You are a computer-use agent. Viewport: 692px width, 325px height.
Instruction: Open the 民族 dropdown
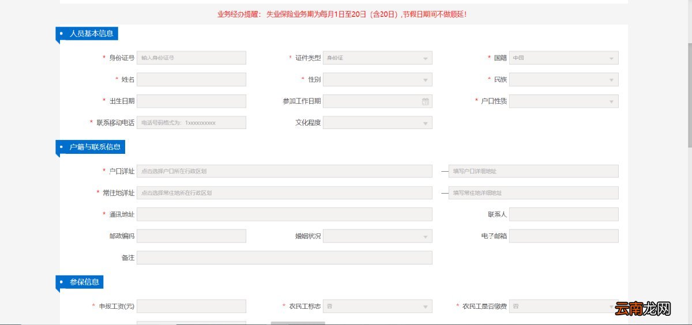(x=564, y=80)
